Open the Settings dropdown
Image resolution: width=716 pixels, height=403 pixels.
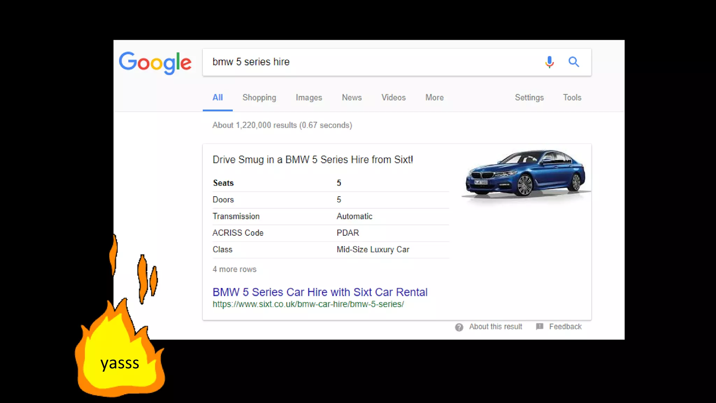pos(529,98)
